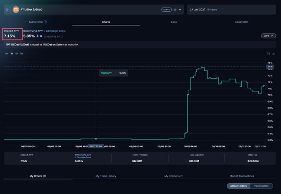Image resolution: width=281 pixels, height=194 pixels.
Task: Click the Campaign Boost link
Action: [x=55, y=31]
